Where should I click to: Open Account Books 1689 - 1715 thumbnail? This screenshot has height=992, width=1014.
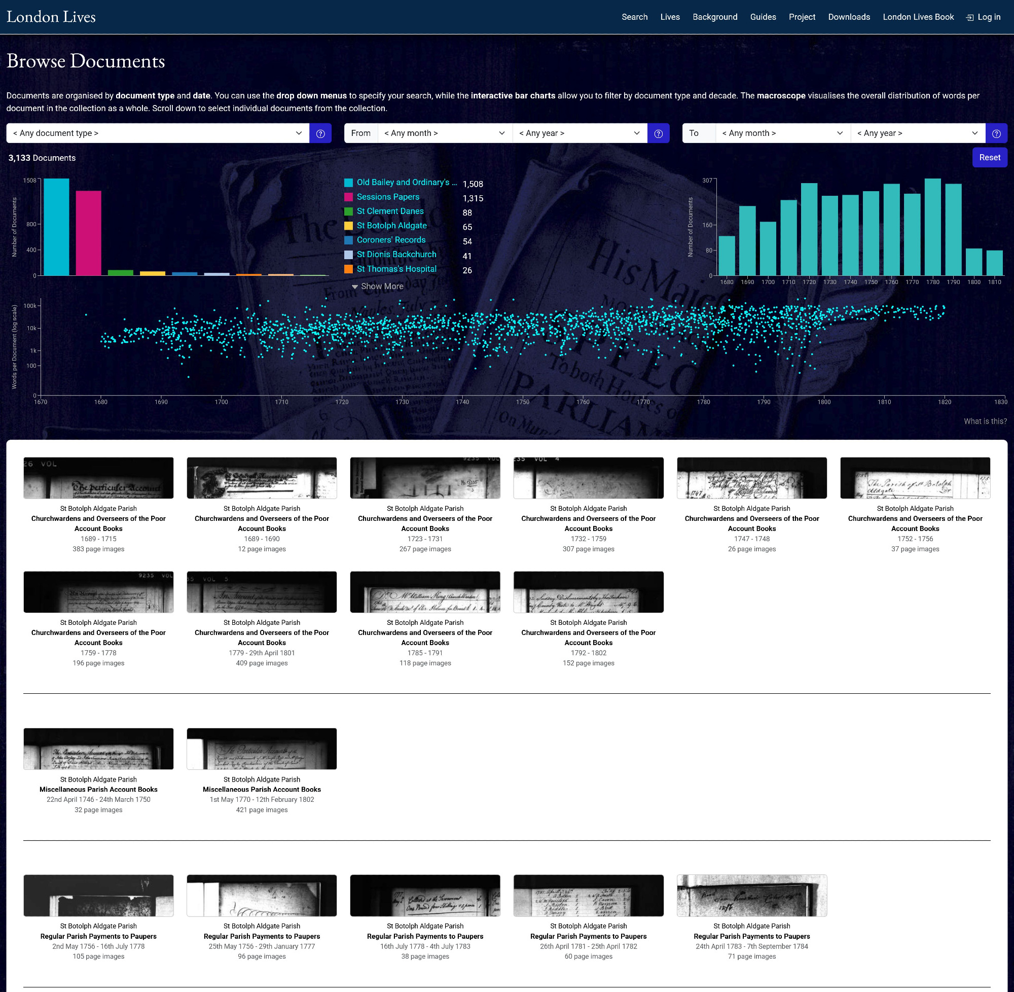click(x=98, y=478)
